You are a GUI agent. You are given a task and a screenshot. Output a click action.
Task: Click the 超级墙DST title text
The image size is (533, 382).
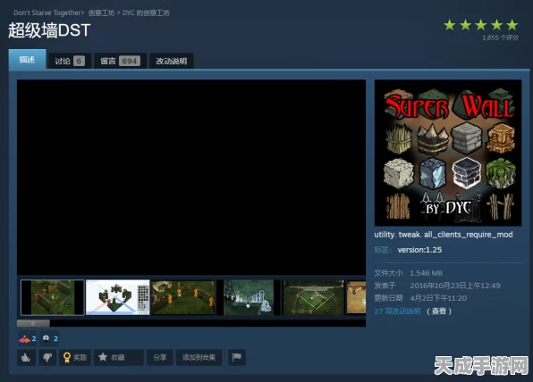pyautogui.click(x=49, y=30)
